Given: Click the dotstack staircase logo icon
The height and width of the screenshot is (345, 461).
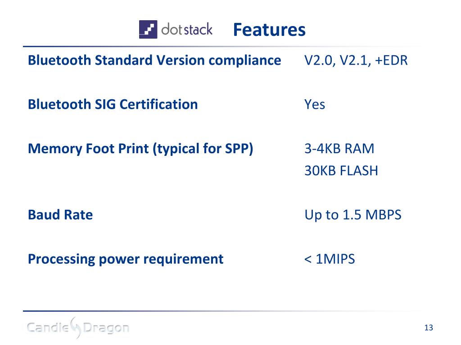Looking at the screenshot, I should (148, 29).
